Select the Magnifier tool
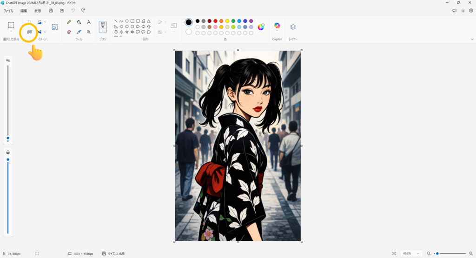The height and width of the screenshot is (258, 476). click(x=88, y=32)
